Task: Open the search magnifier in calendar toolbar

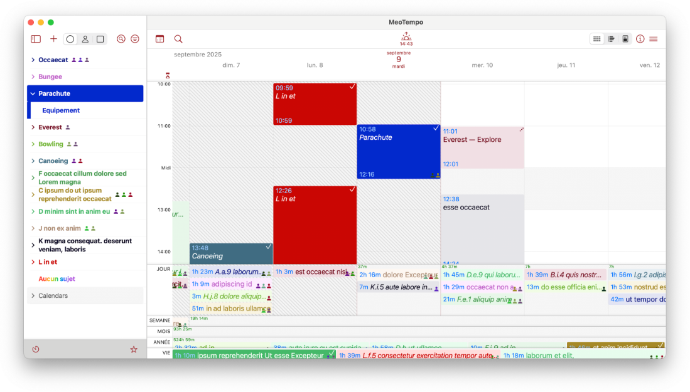Action: point(178,39)
